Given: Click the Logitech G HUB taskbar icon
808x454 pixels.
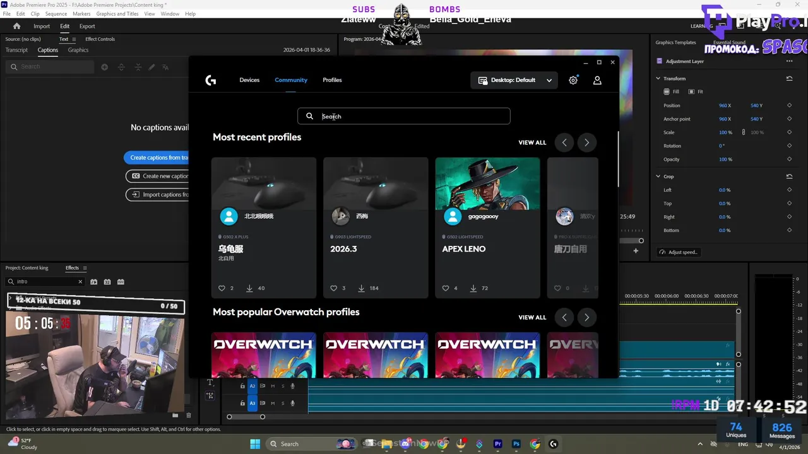Looking at the screenshot, I should coord(554,444).
